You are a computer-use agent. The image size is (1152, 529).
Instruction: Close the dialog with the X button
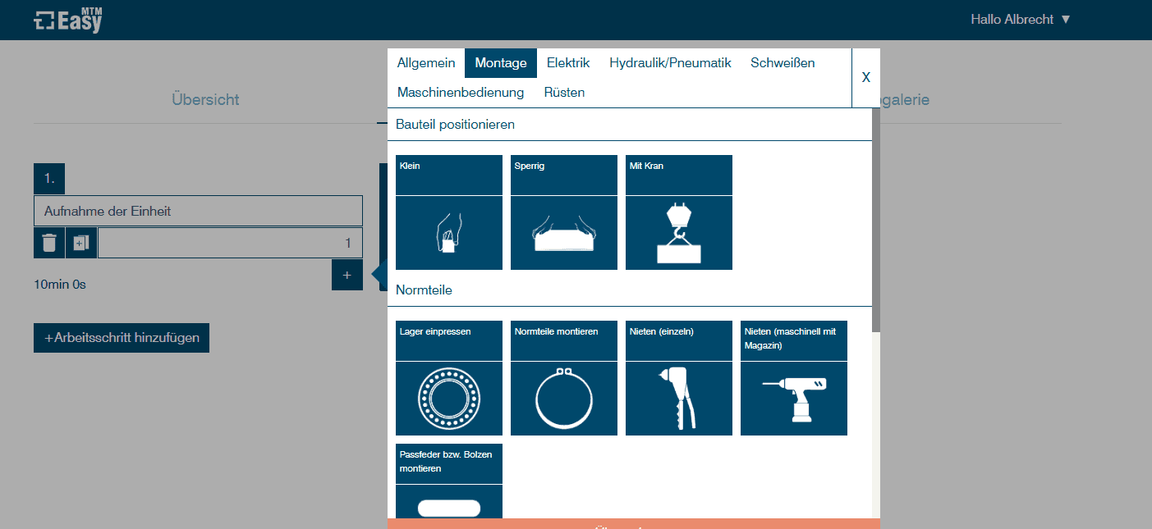(865, 78)
